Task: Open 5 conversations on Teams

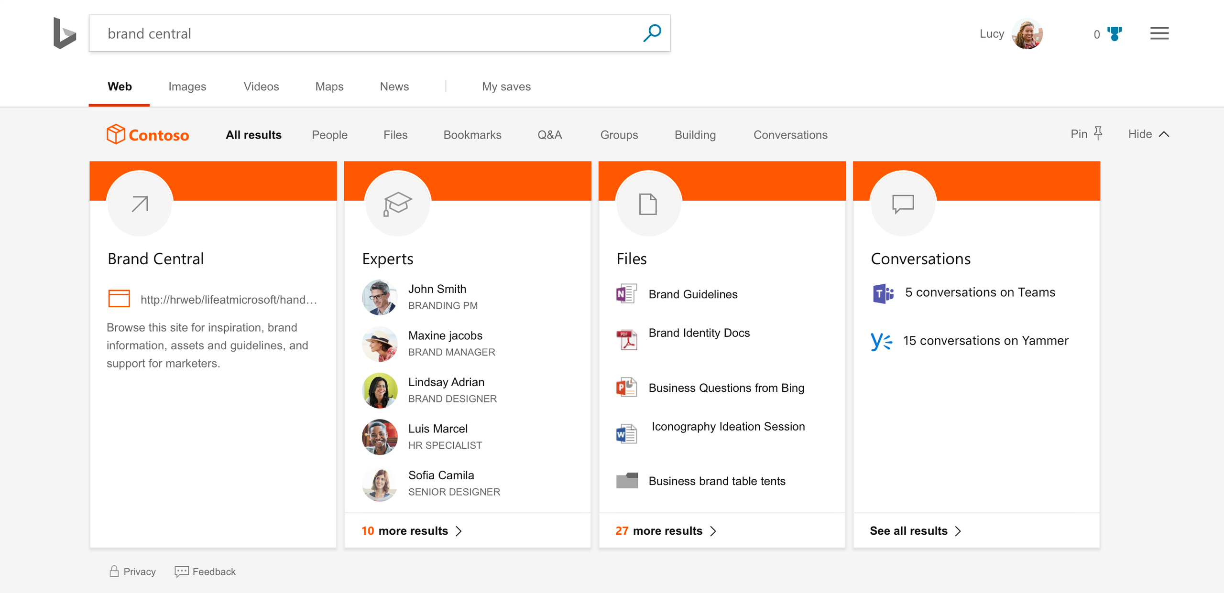Action: point(980,292)
